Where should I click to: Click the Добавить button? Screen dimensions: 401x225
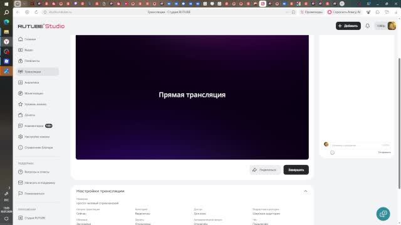pyautogui.click(x=348, y=26)
